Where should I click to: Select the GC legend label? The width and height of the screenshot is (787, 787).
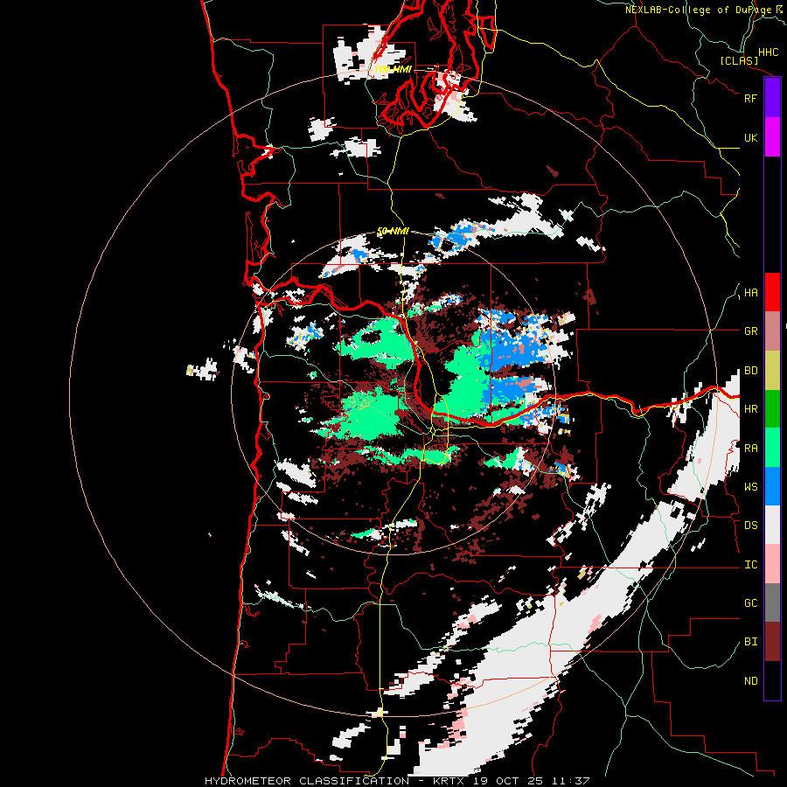click(751, 603)
